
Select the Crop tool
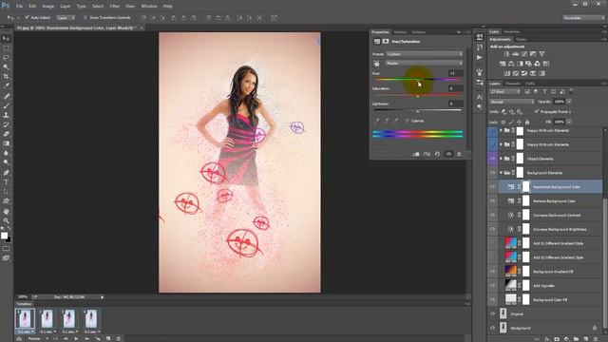6,76
